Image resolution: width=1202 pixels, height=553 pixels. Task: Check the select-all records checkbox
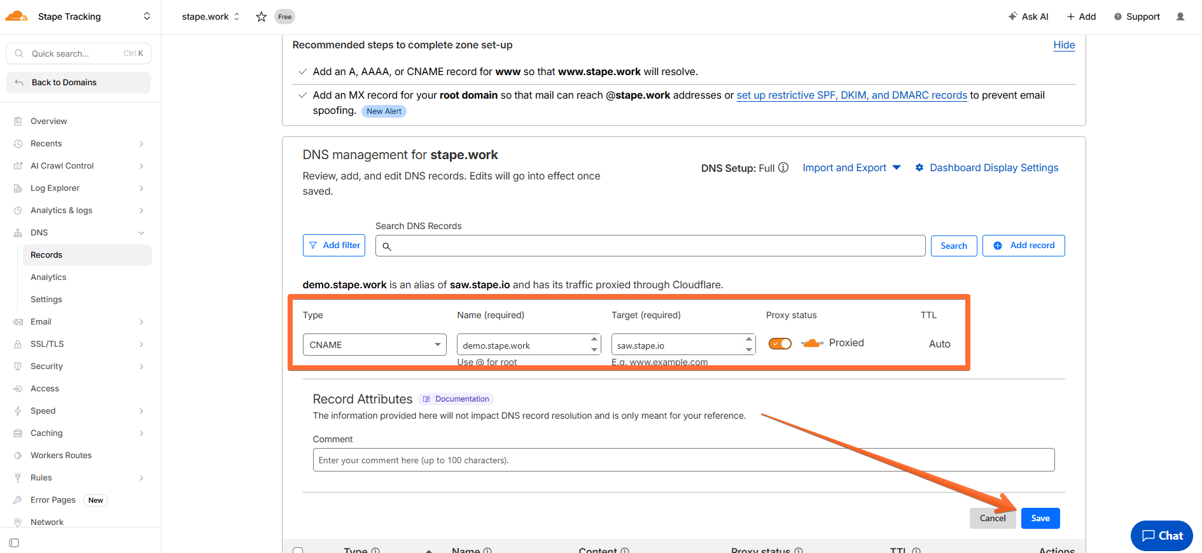pos(298,550)
